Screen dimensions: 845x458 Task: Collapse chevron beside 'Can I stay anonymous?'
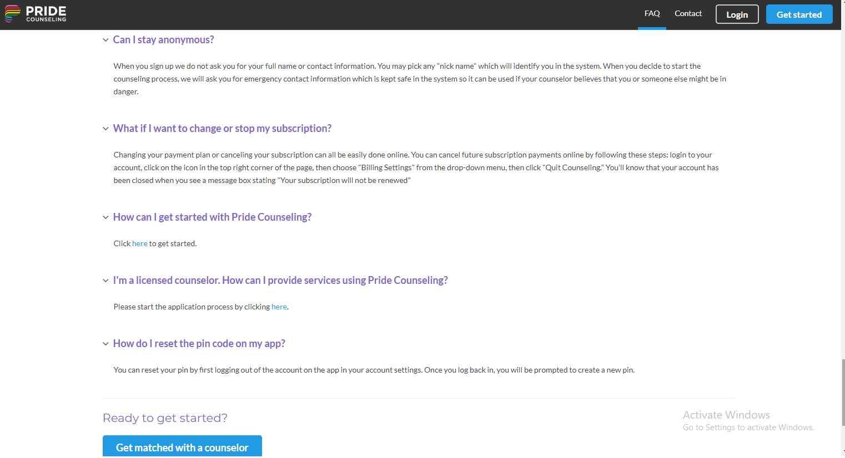(105, 40)
